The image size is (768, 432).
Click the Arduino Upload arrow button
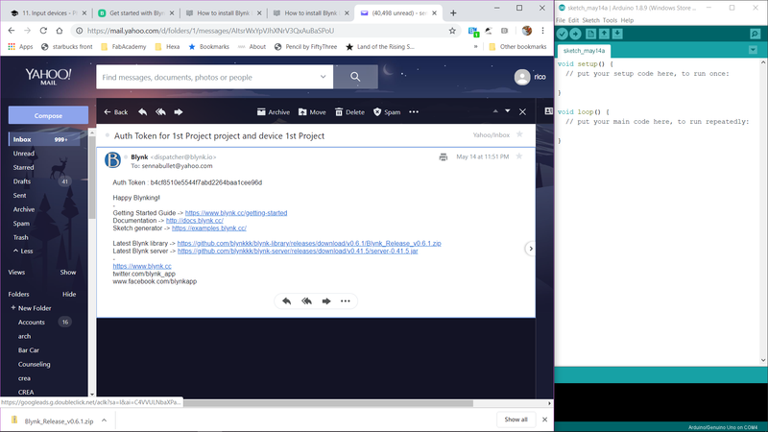[x=575, y=34]
